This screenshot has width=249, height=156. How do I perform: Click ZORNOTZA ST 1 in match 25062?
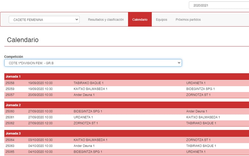86,123
